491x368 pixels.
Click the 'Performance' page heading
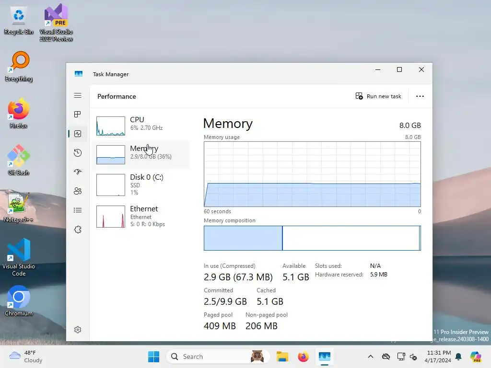(117, 96)
